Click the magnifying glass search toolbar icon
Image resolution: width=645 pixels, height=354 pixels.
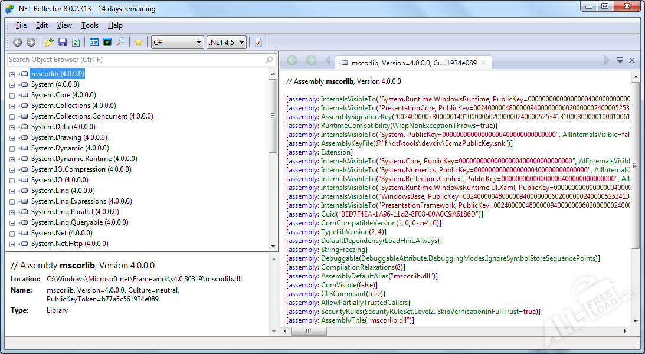pos(120,42)
